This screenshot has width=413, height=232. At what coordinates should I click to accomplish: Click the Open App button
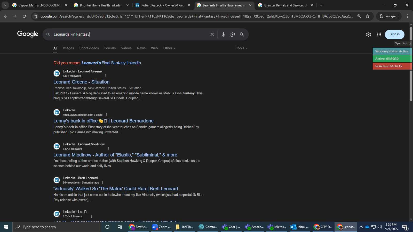[x=402, y=43]
